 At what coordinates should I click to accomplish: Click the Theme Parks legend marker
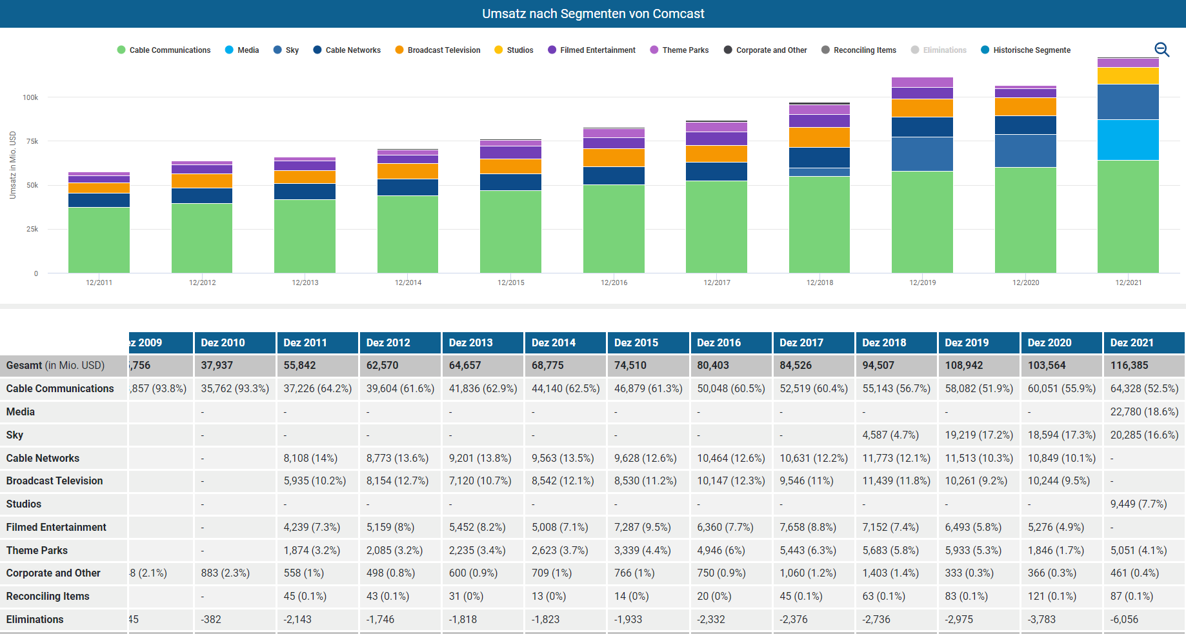coord(654,50)
